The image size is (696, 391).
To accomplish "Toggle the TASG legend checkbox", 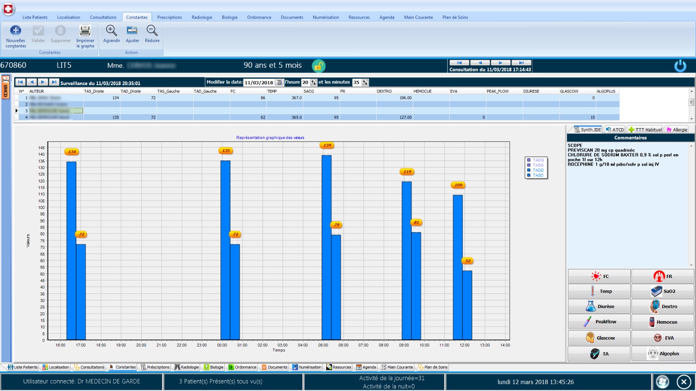I will tap(529, 165).
